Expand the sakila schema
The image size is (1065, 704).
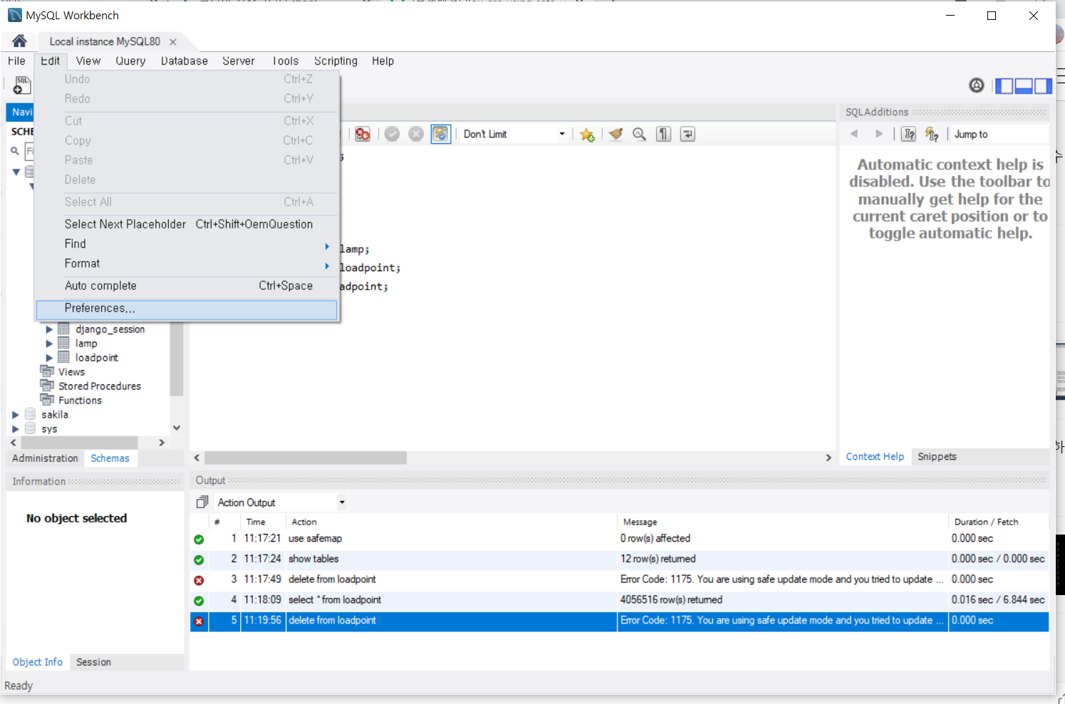pyautogui.click(x=15, y=415)
